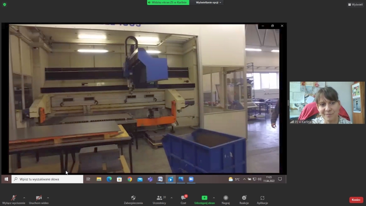This screenshot has height=206, width=366.
Task: Click clock 11:23 date in shared taskbar
Action: tap(269, 179)
